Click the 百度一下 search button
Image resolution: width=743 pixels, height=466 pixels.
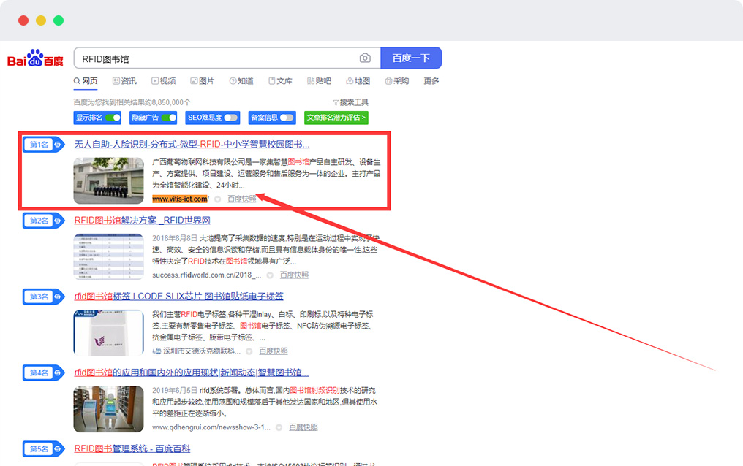(x=411, y=58)
